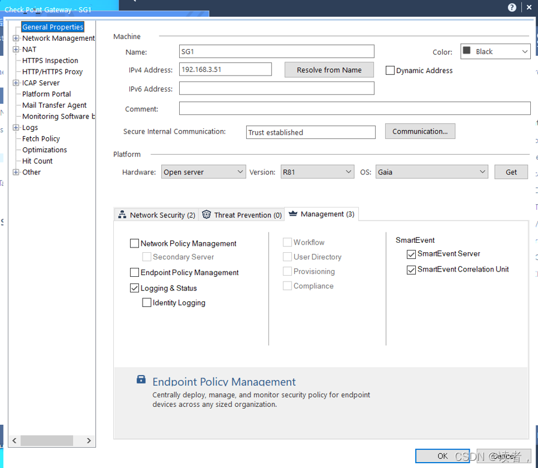
Task: Click the Trust established status field
Action: [x=310, y=132]
